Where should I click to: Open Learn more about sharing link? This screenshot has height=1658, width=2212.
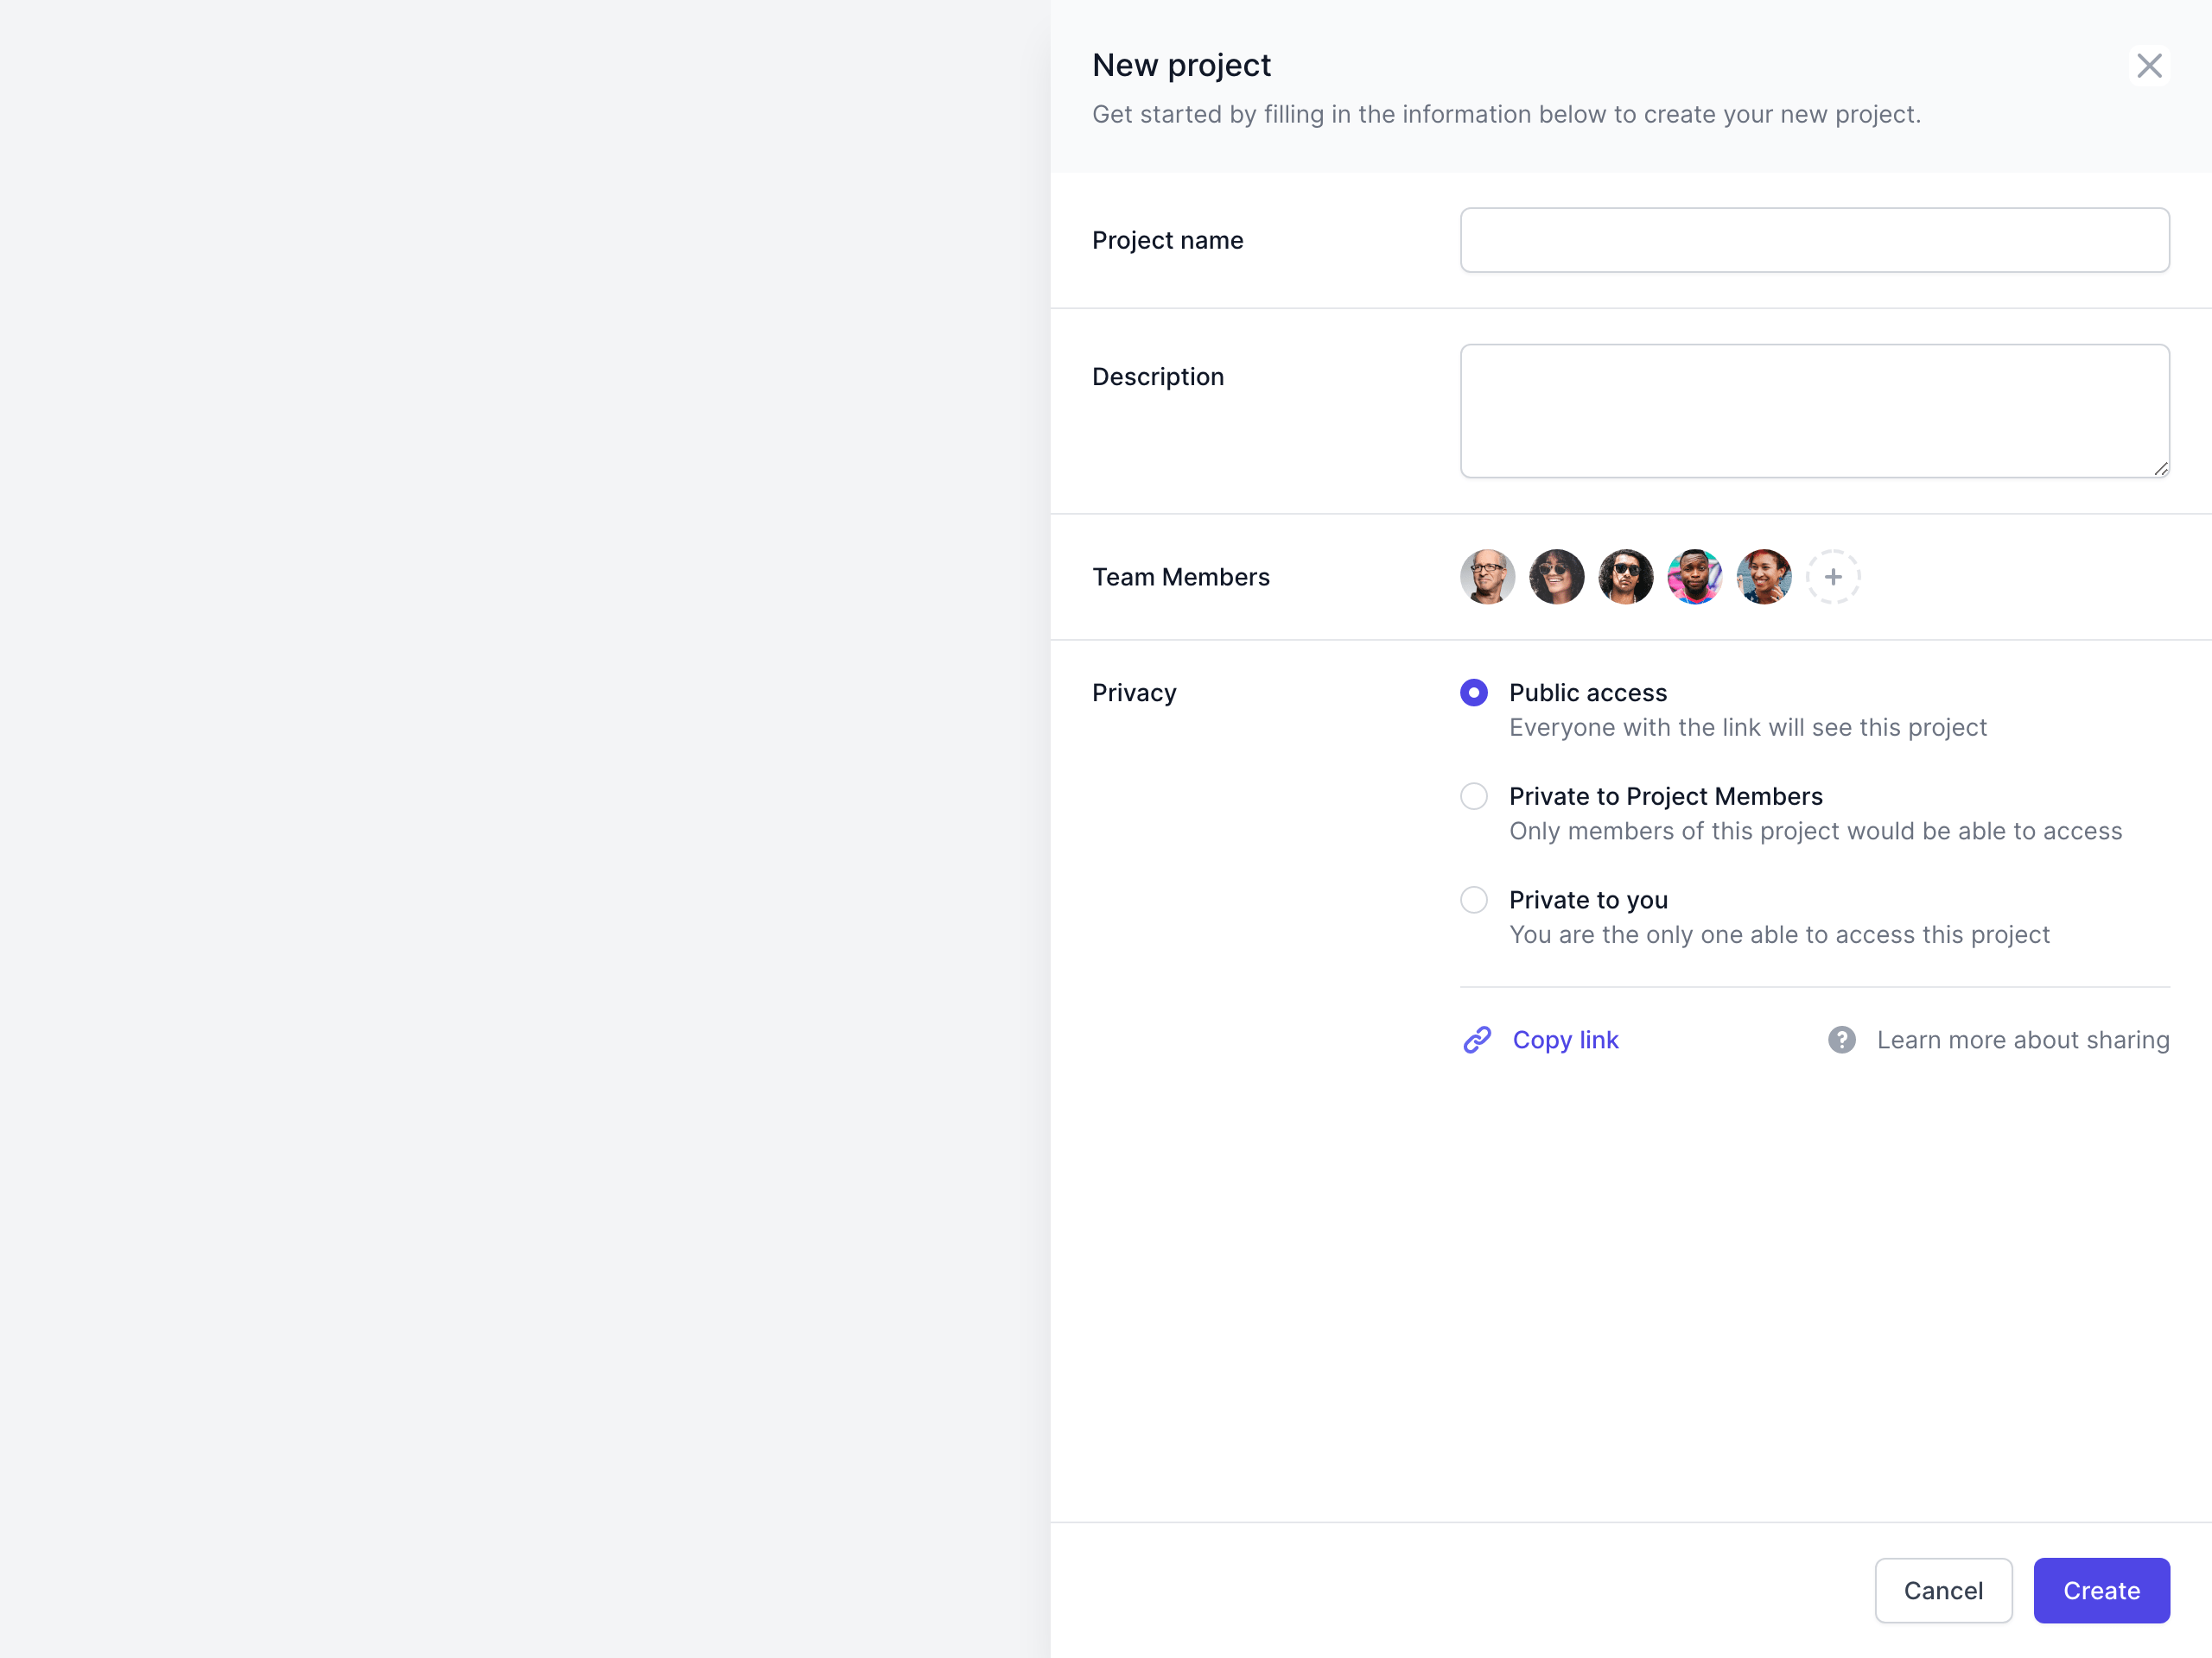pyautogui.click(x=2022, y=1041)
